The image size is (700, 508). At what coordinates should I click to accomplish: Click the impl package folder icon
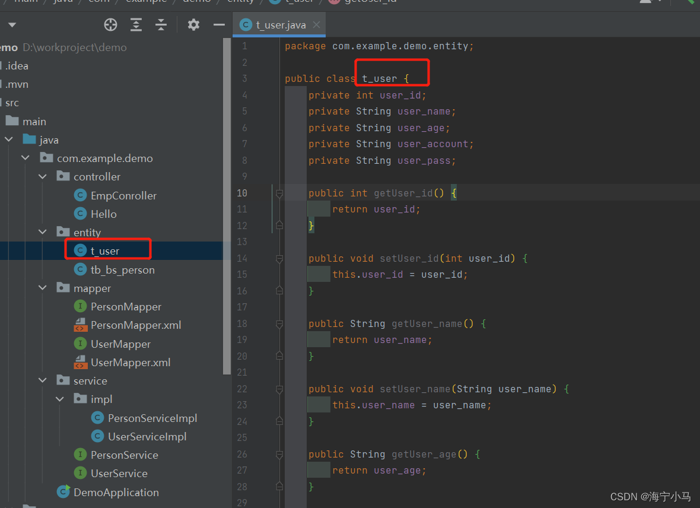[x=80, y=398]
